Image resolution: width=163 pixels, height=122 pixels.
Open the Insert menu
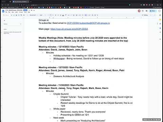click(x=16, y=12)
